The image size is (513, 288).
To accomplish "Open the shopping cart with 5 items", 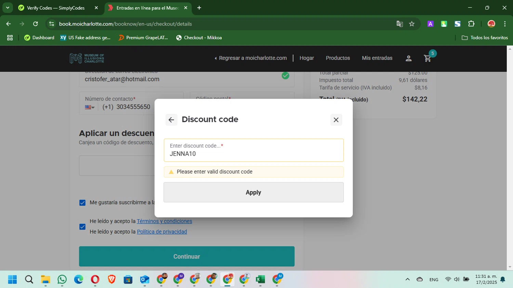I will pos(428,58).
